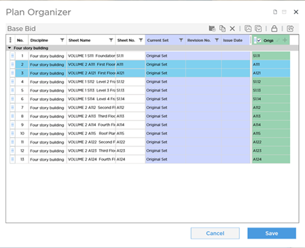Screen dimensions: 305x248
Task: Click the Base Bid section title
Action: coord(22,28)
